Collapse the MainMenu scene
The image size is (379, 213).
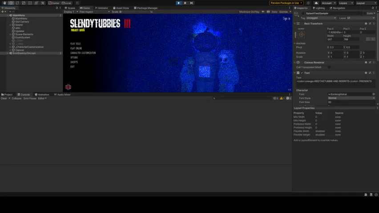click(x=8, y=15)
